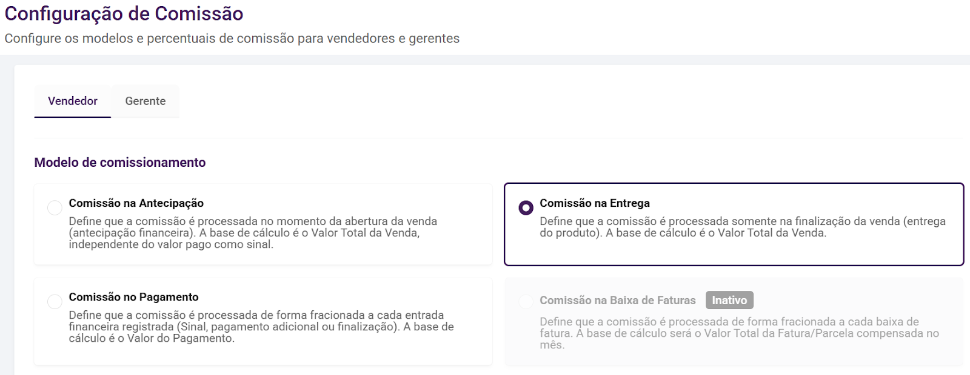Click the Pagamento card description paragraph
Image resolution: width=970 pixels, height=375 pixels.
coord(261,327)
